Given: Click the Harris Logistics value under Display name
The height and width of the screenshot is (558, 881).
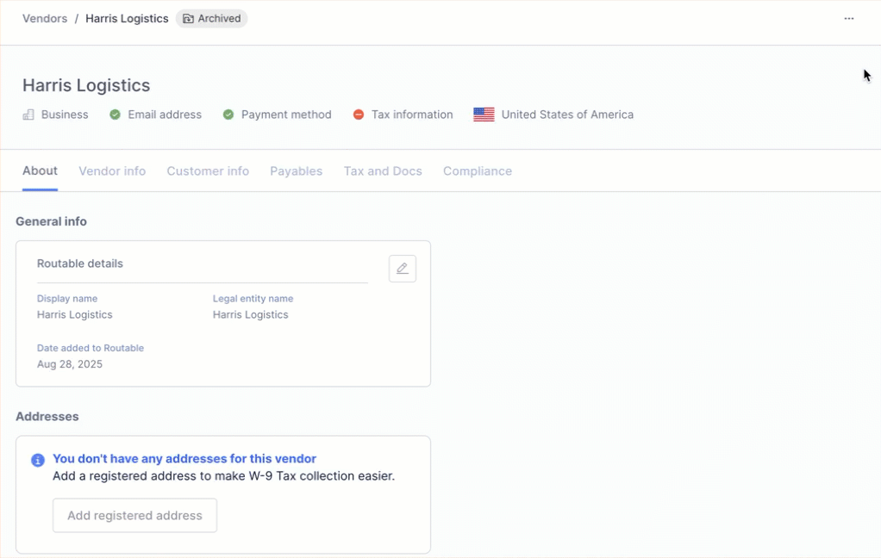Looking at the screenshot, I should point(75,315).
